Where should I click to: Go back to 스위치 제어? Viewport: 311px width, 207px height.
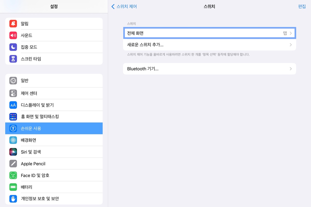click(124, 6)
